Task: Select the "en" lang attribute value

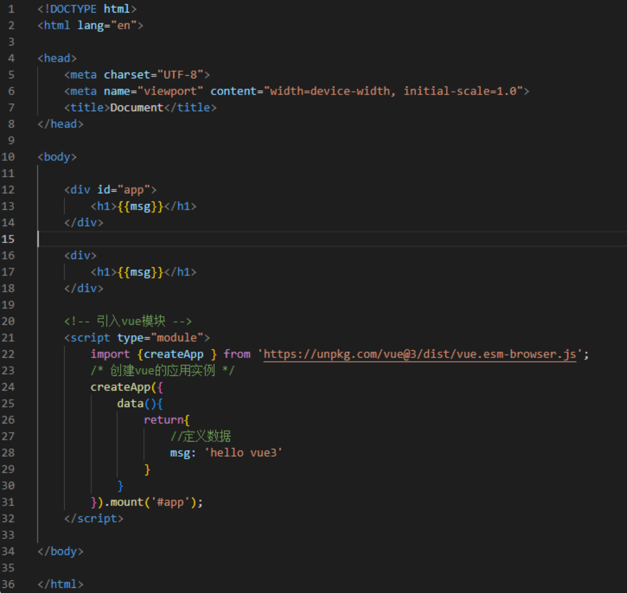Action: coord(124,26)
